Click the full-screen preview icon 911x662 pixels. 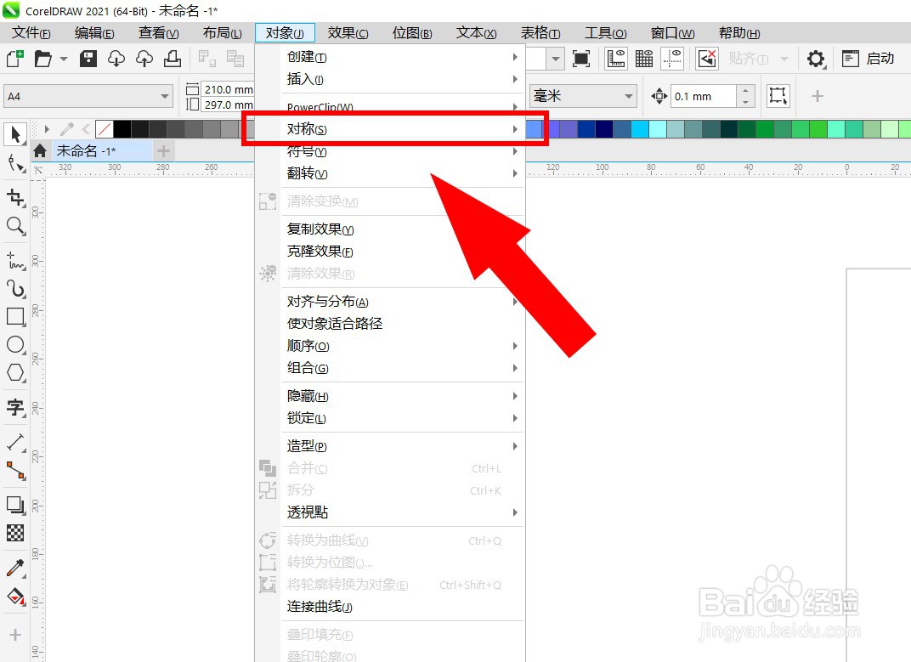click(x=581, y=59)
